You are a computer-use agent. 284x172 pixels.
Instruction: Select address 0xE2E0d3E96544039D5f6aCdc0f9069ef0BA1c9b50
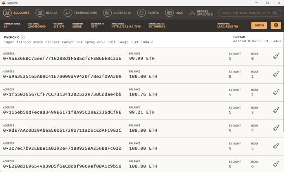coord(62,166)
